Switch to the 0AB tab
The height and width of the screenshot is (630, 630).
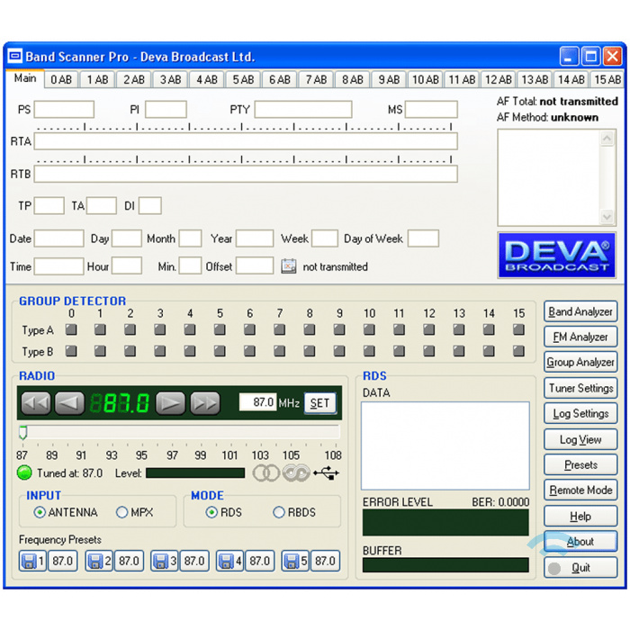(61, 79)
